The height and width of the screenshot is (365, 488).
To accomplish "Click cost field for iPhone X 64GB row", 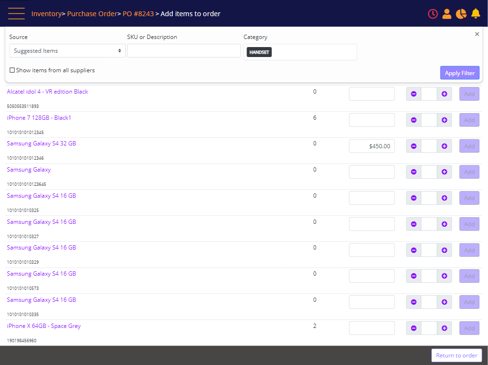I will [372, 328].
